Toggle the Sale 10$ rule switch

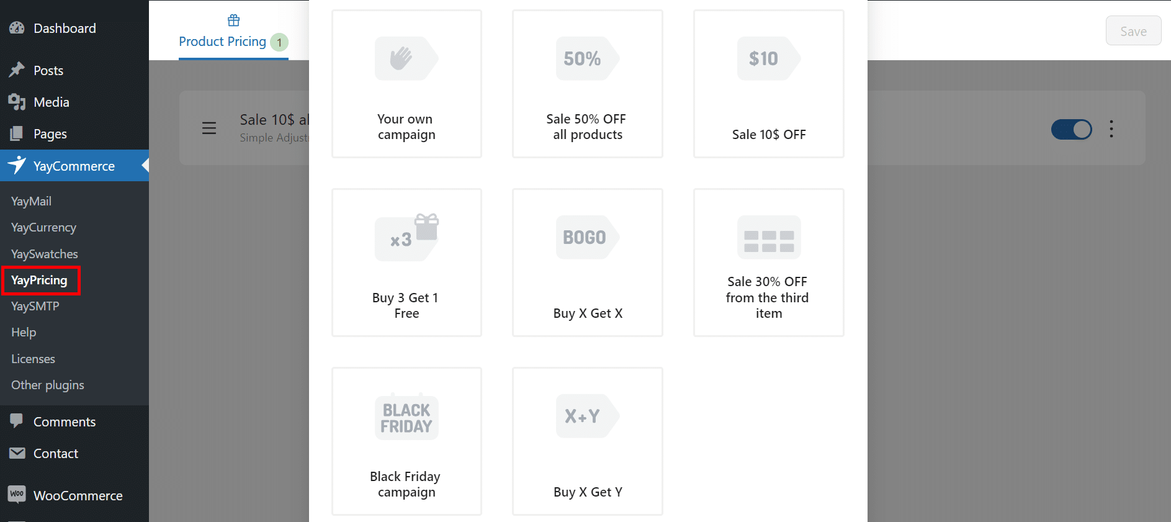[1071, 129]
